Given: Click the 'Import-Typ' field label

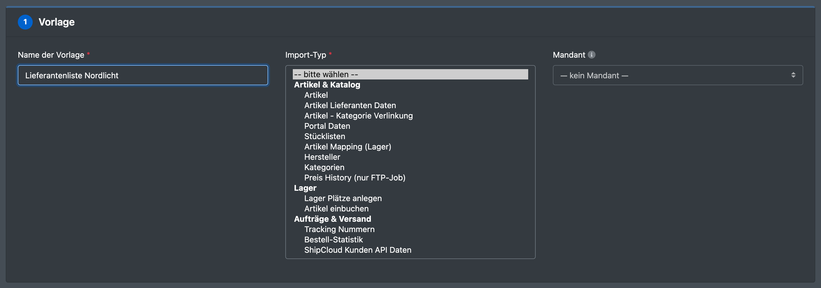Looking at the screenshot, I should tap(306, 55).
